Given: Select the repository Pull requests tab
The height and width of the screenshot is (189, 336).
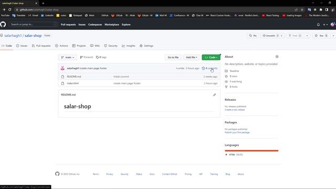Looking at the screenshot, I should [x=41, y=46].
